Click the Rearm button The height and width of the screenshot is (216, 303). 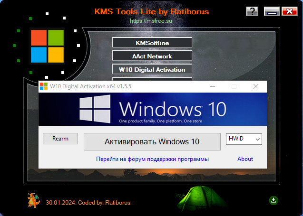pyautogui.click(x=60, y=139)
